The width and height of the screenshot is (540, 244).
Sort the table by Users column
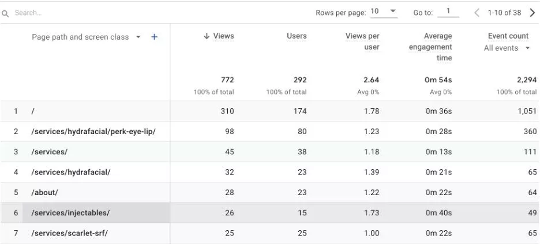(297, 36)
